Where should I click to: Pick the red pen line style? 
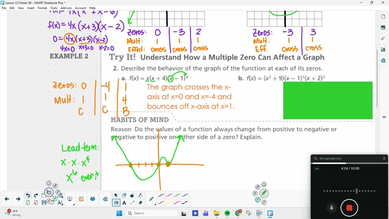(x=169, y=195)
